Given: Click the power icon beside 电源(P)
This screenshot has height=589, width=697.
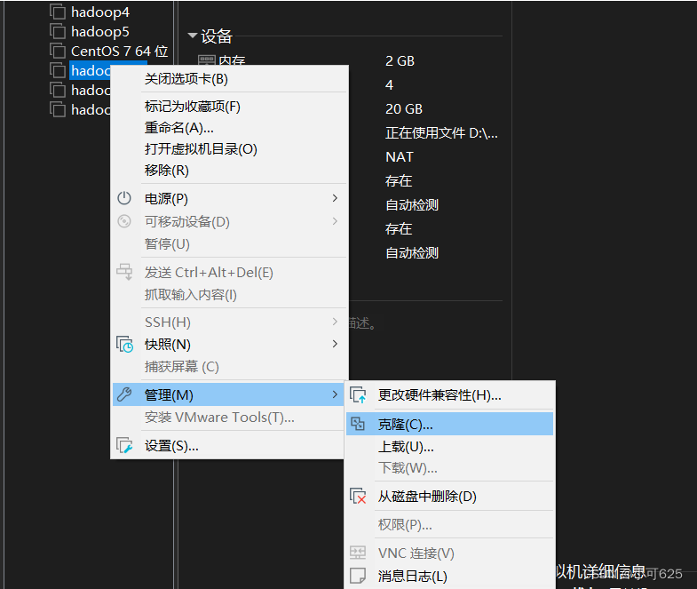Looking at the screenshot, I should [x=124, y=198].
